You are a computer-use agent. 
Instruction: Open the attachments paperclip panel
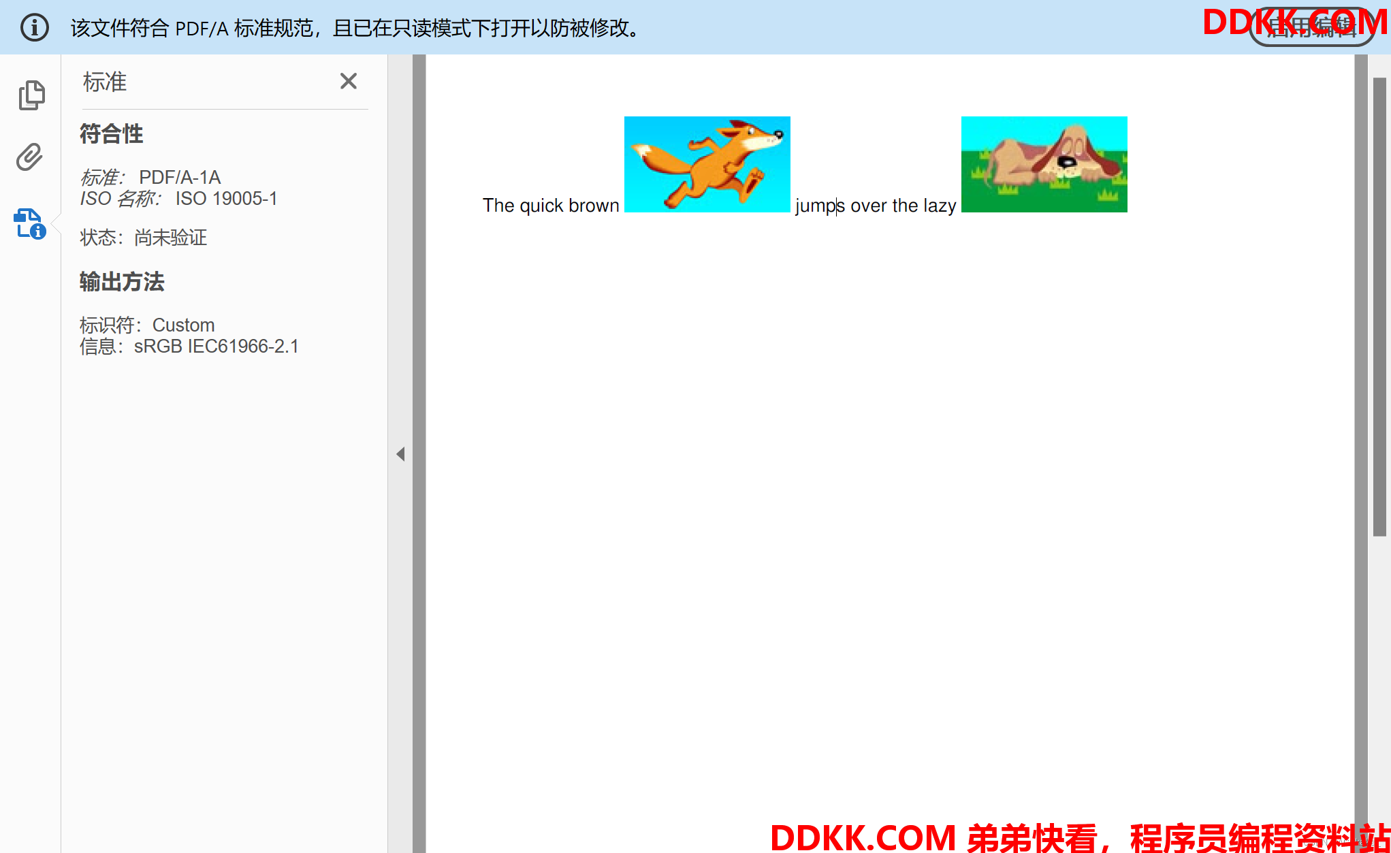pyautogui.click(x=30, y=157)
